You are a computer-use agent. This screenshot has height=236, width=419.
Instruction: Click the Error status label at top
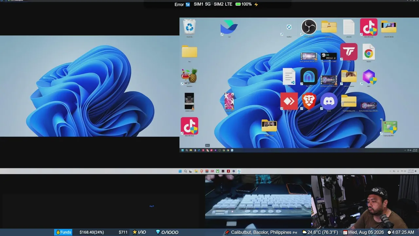(x=179, y=4)
